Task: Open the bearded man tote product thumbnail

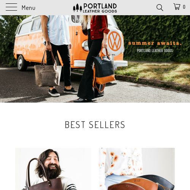Action: click(53, 169)
